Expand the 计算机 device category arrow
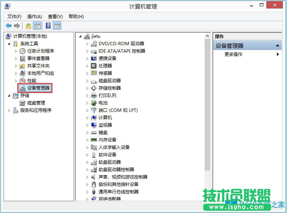Image resolution: width=287 pixels, height=213 pixels. [x=87, y=118]
